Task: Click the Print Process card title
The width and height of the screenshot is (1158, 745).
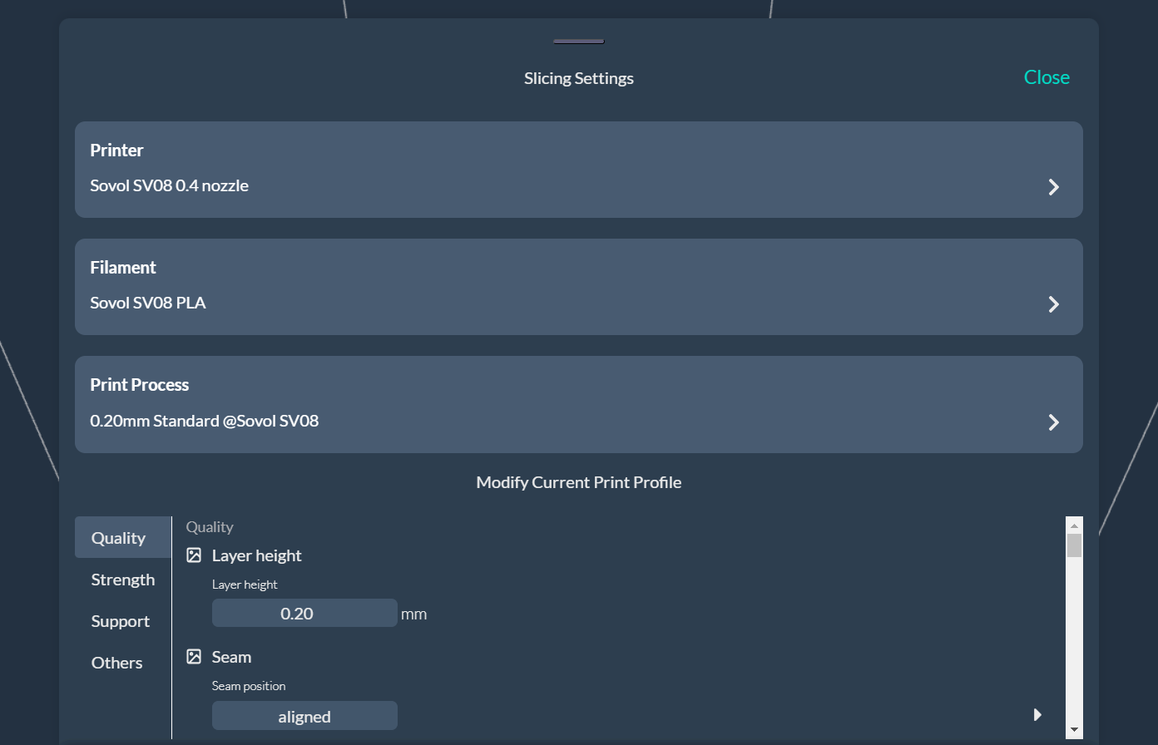Action: coord(140,385)
